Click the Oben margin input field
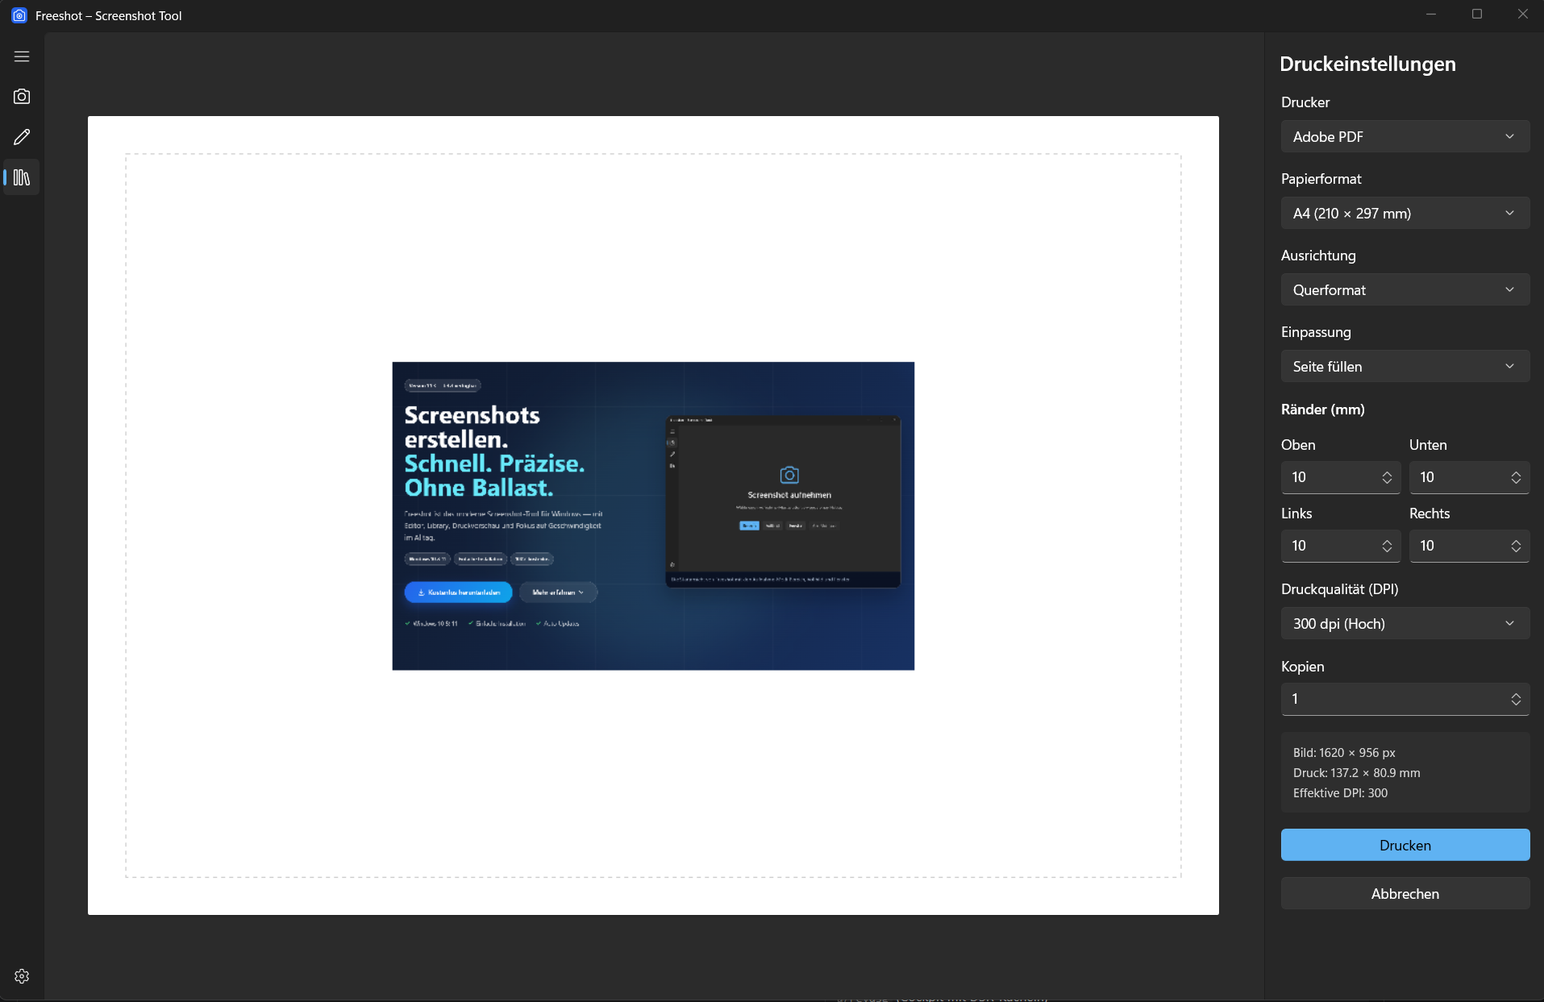Viewport: 1544px width, 1002px height. [x=1340, y=477]
